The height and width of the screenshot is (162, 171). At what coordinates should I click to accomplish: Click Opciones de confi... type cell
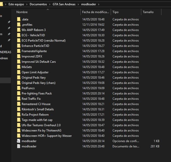(126, 141)
